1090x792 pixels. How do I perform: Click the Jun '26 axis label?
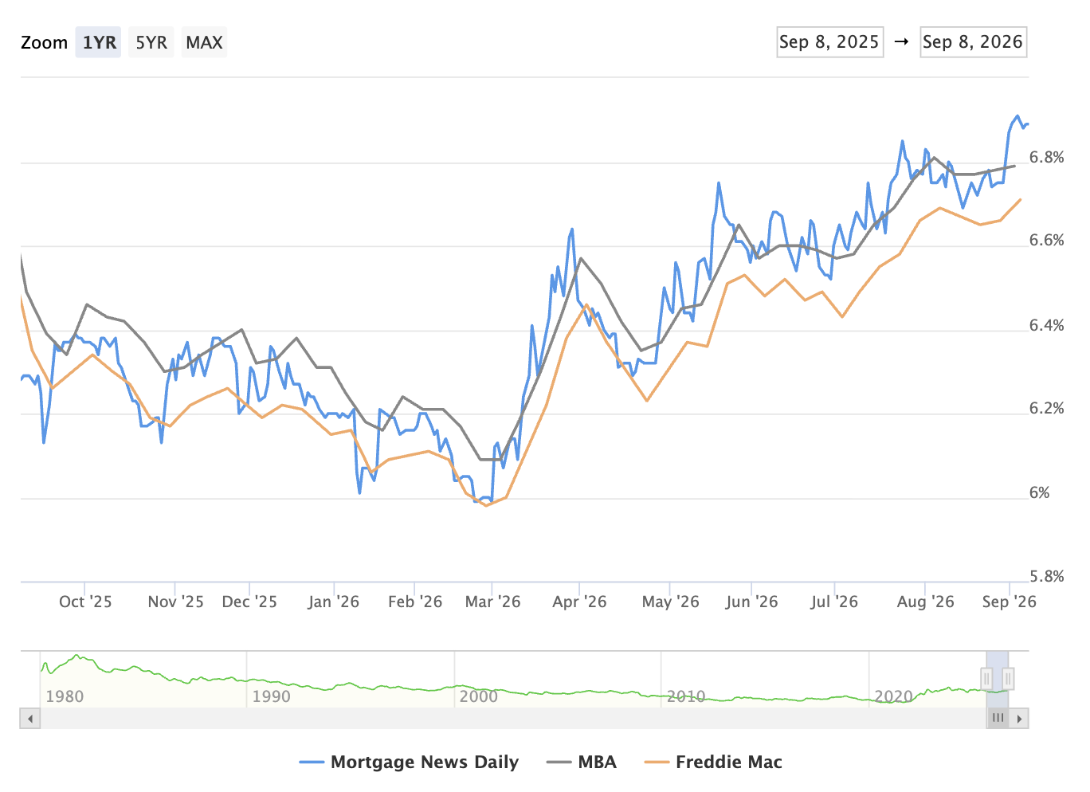(751, 602)
